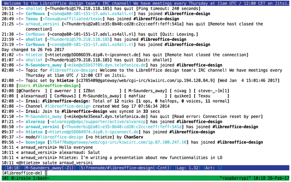Click 'Thursday at 11am UTC' continuation line in chat
The height and width of the screenshot is (182, 291).
tap(76, 76)
